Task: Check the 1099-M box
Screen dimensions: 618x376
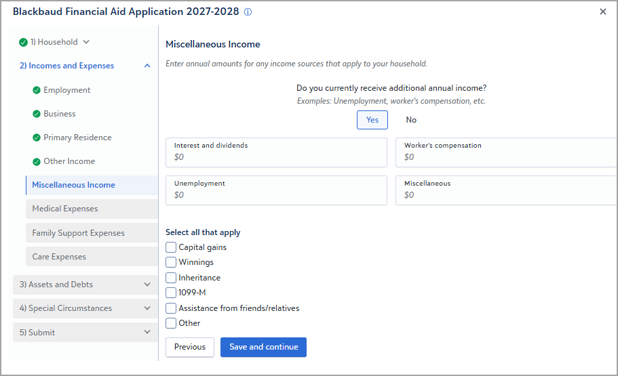Action: [171, 293]
